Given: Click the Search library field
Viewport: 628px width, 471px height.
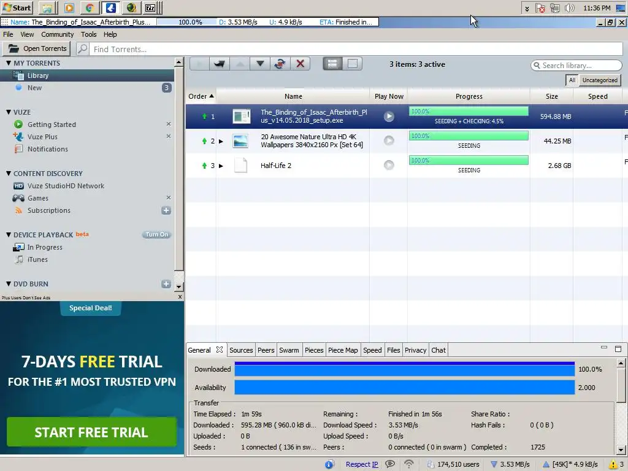Looking at the screenshot, I should click(x=576, y=65).
